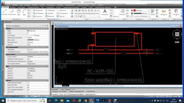
Task: Open the Текстовая text tool
Action: point(105,12)
